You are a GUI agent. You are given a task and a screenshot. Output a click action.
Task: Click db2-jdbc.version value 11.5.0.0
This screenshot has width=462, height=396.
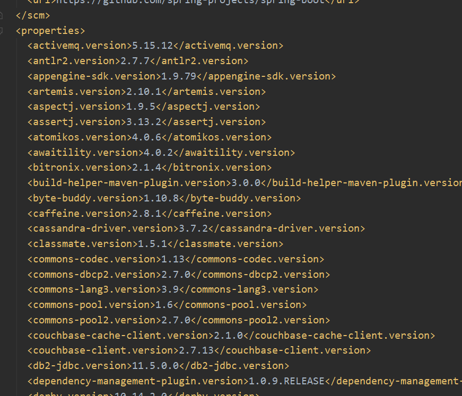point(155,366)
